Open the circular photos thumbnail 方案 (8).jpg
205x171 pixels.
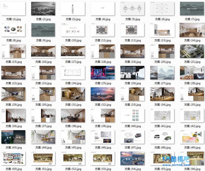(13, 30)
